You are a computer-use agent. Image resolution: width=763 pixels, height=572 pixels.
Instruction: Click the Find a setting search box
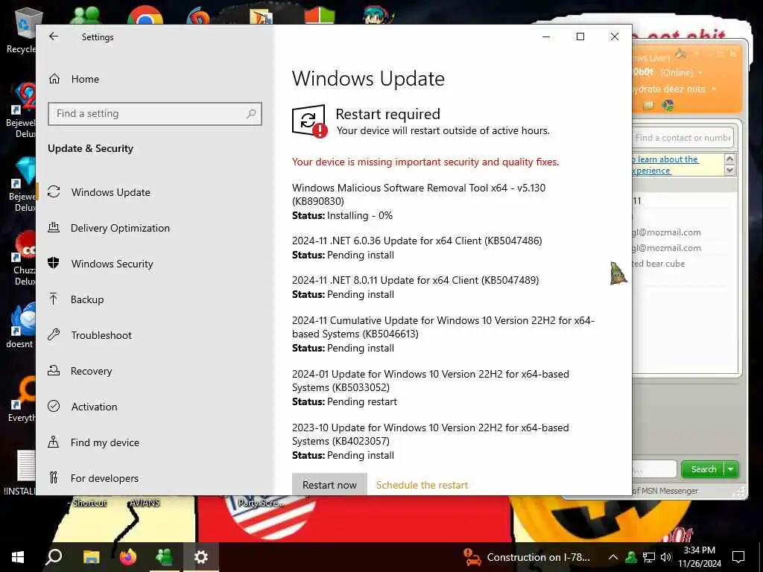pos(155,114)
